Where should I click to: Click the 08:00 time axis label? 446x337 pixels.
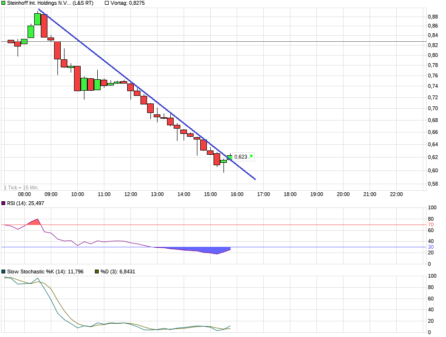click(25, 194)
